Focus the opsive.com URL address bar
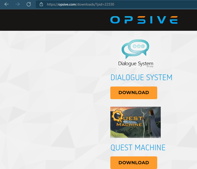This screenshot has width=197, height=169. pyautogui.click(x=116, y=4)
